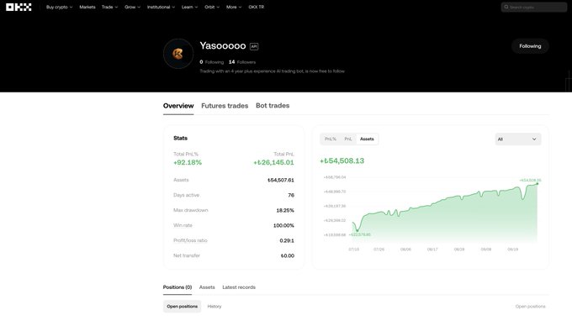Expand the Buy crypto menu
Image resolution: width=572 pixels, height=331 pixels.
point(59,7)
